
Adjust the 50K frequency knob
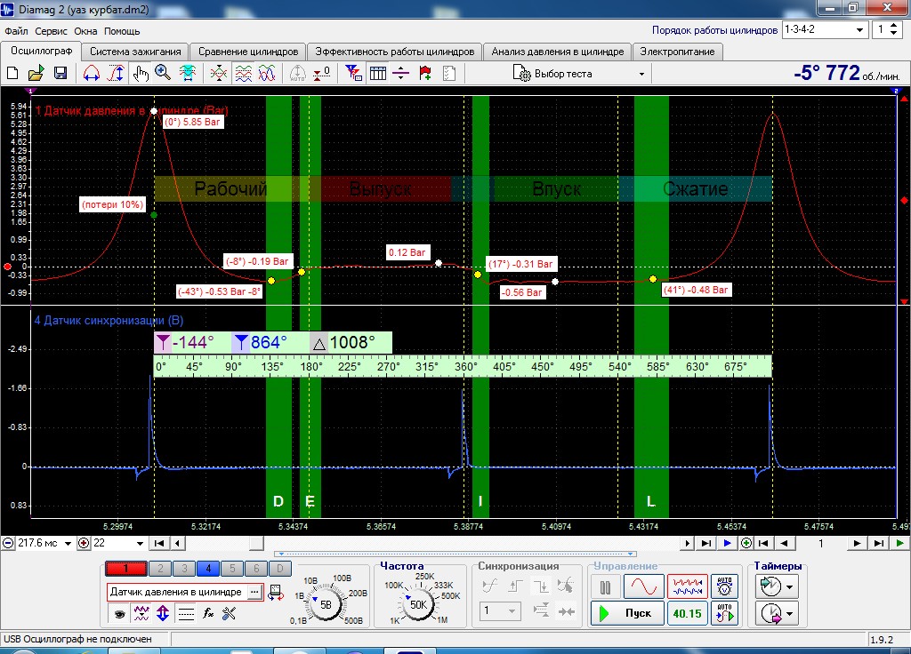(418, 604)
